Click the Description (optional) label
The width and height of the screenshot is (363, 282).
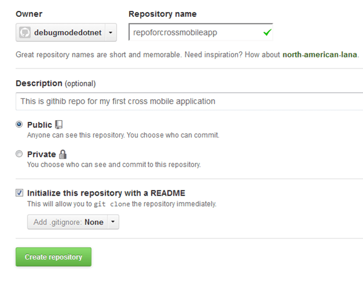point(55,84)
